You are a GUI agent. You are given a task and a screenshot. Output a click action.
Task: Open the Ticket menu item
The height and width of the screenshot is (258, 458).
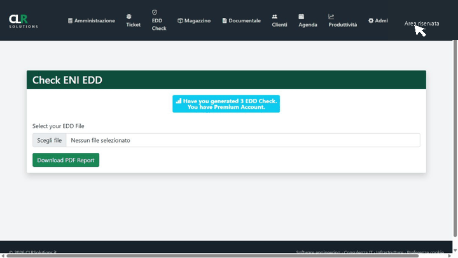[x=133, y=20]
